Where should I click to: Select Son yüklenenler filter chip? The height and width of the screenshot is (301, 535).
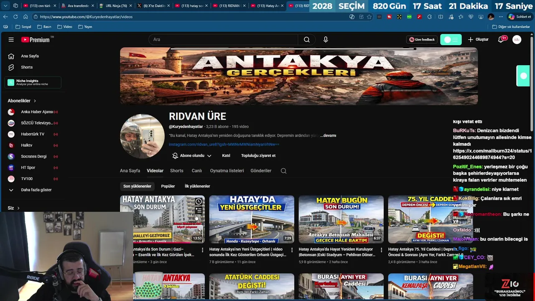(x=137, y=186)
